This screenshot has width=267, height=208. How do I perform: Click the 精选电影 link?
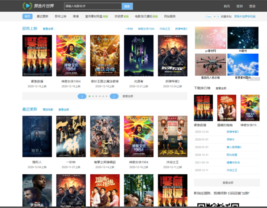click(x=48, y=110)
